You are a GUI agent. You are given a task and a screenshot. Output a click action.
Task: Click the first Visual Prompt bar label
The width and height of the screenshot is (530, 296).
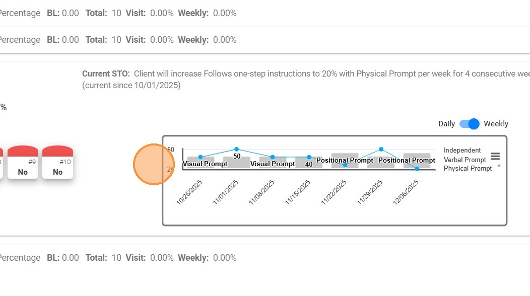(x=205, y=164)
